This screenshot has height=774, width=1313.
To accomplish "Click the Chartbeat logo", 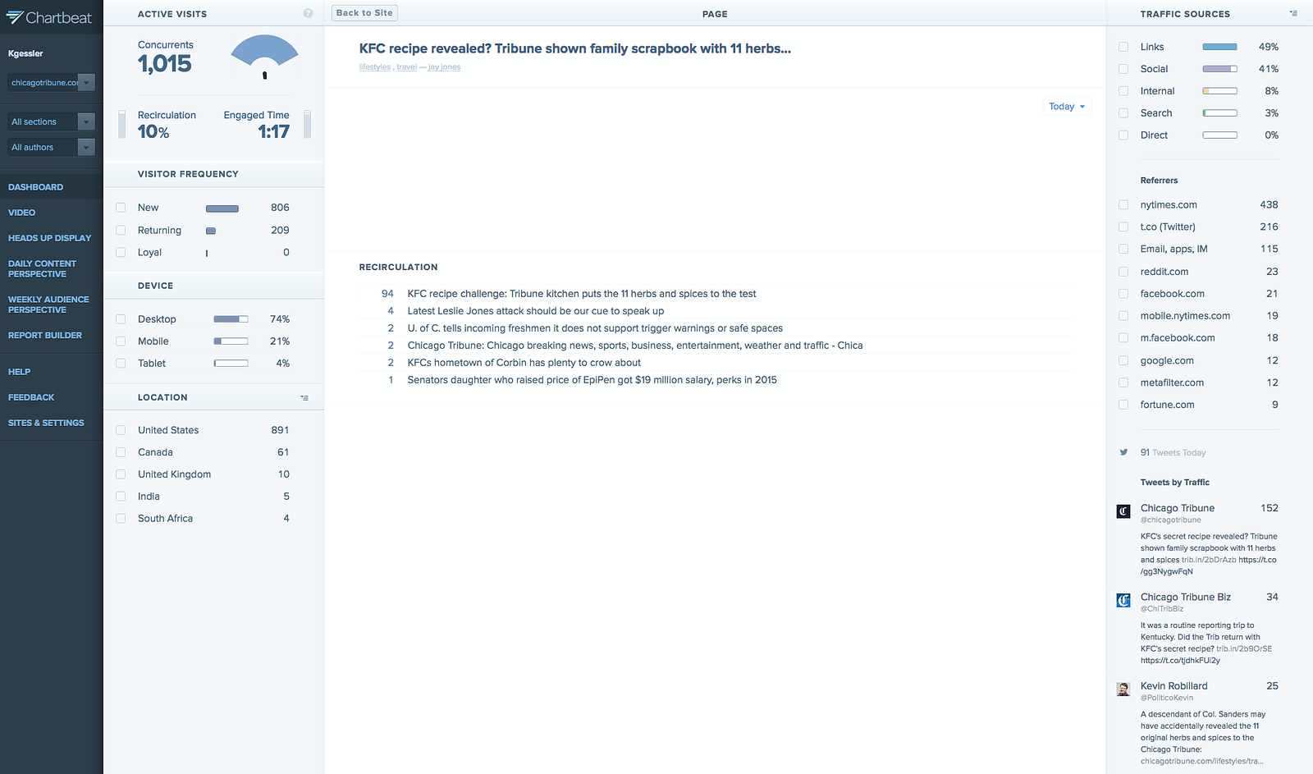I will coord(49,17).
